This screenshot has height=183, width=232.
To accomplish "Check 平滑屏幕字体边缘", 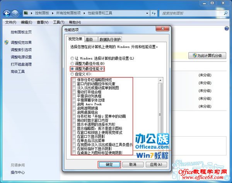I will coord(74,100).
